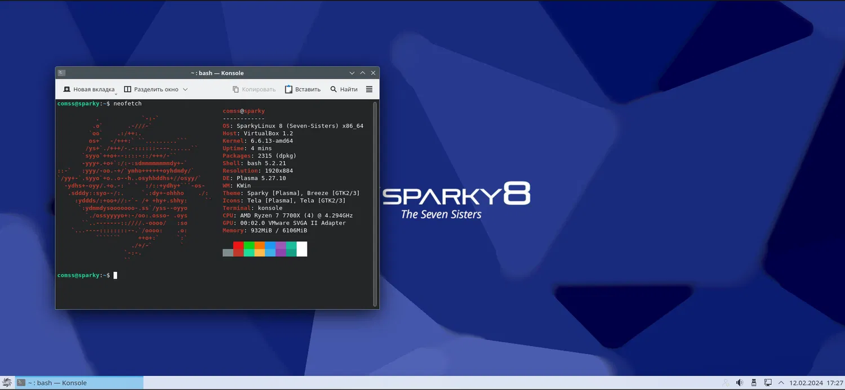Click the Новая вкладка new tab button
The image size is (845, 390).
coord(89,89)
